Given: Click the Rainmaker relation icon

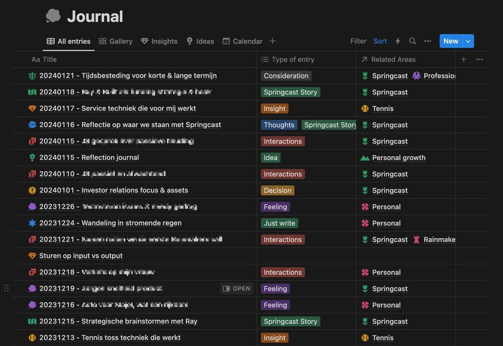Looking at the screenshot, I should (416, 240).
